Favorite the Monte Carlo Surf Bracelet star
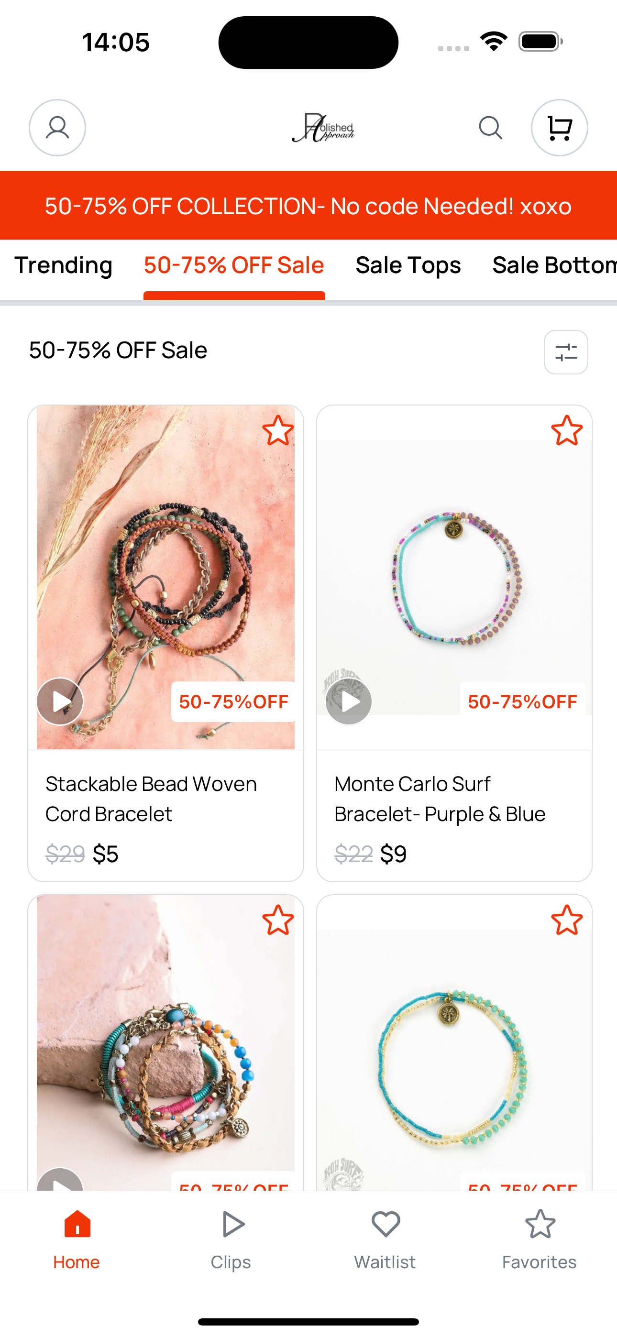Screen dimensions: 617x1337 click(567, 431)
